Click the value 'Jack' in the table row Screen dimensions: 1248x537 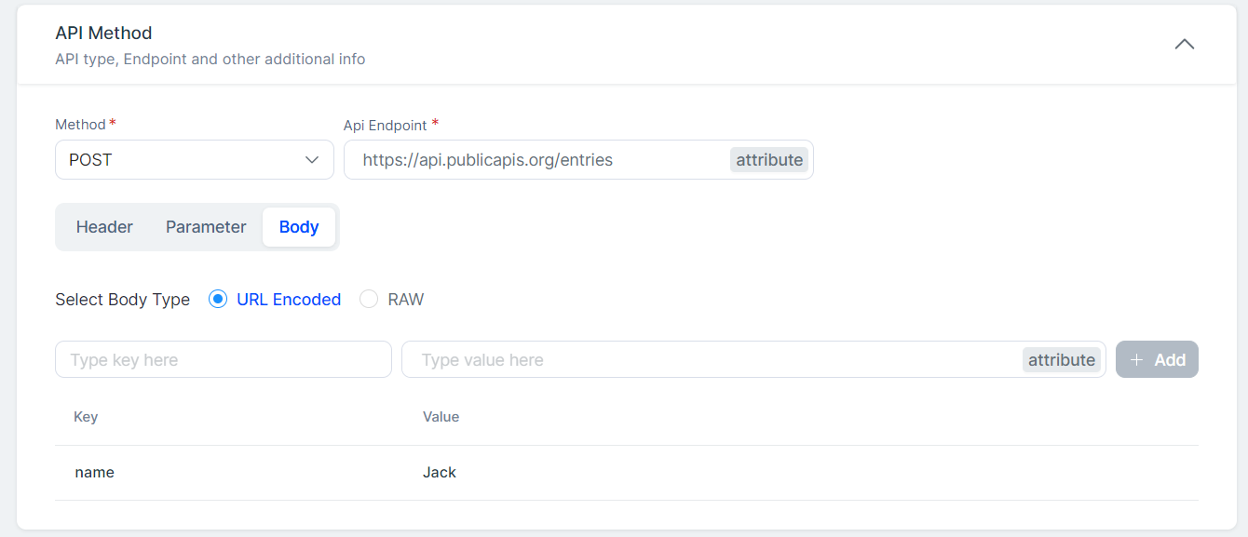[x=439, y=472]
